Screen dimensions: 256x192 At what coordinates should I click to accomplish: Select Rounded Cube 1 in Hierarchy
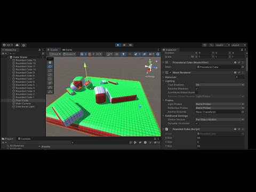tap(25, 97)
